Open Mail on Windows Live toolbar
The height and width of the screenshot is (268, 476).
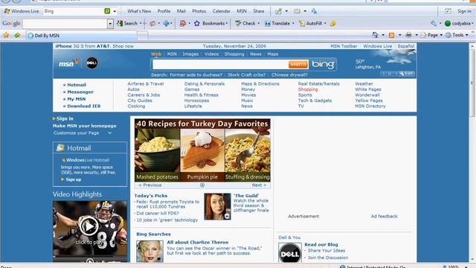181,11
